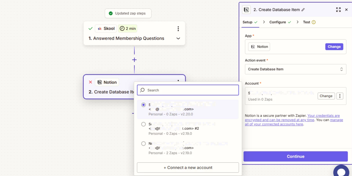Image resolution: width=352 pixels, height=176 pixels.
Task: Select the #2 account radio button
Action: 144,124
